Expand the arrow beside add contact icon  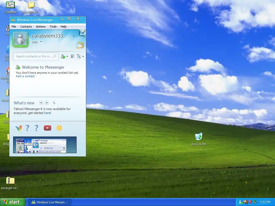click(67, 57)
